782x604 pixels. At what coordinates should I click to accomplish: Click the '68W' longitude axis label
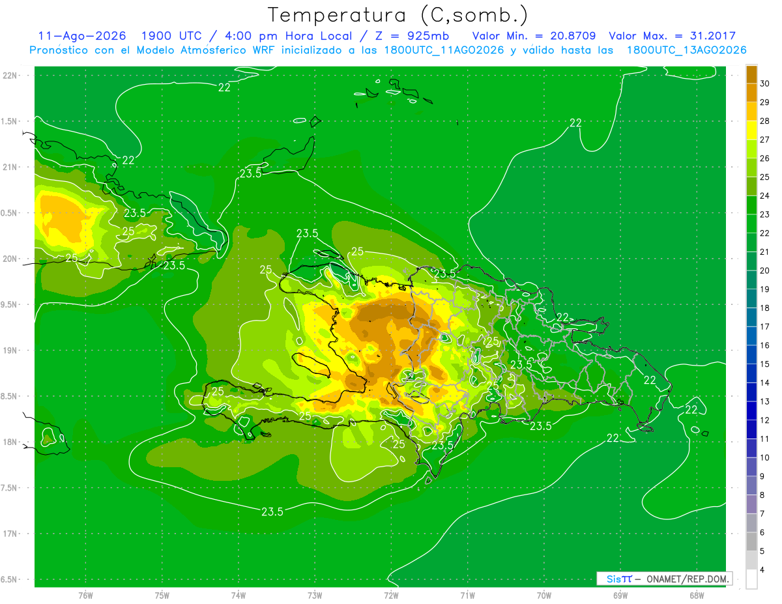[696, 596]
